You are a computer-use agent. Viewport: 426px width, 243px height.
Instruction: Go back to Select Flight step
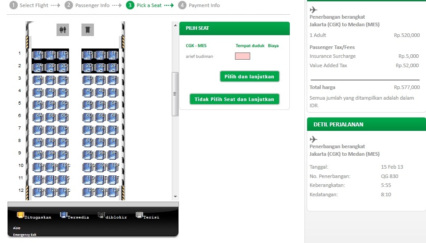(29, 5)
